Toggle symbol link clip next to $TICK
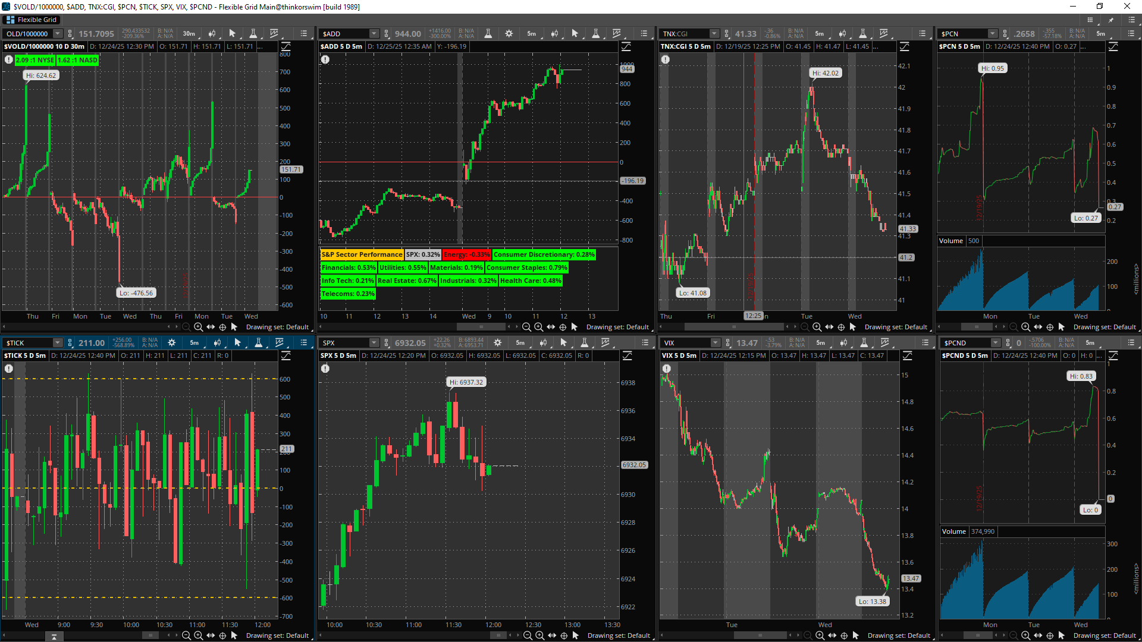 coord(70,343)
